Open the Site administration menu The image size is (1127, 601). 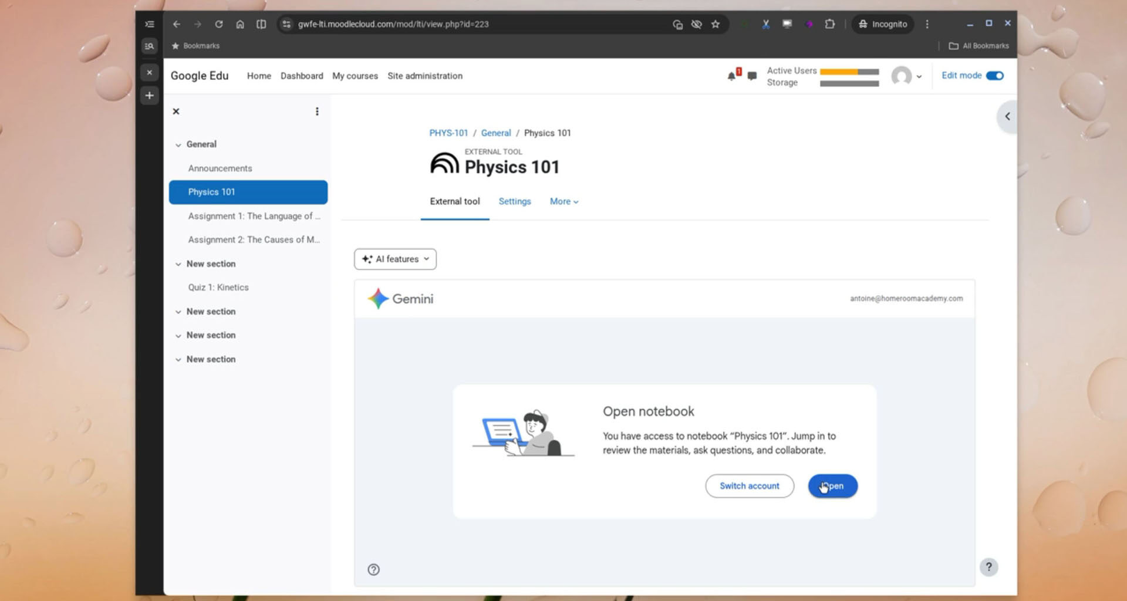click(x=425, y=76)
